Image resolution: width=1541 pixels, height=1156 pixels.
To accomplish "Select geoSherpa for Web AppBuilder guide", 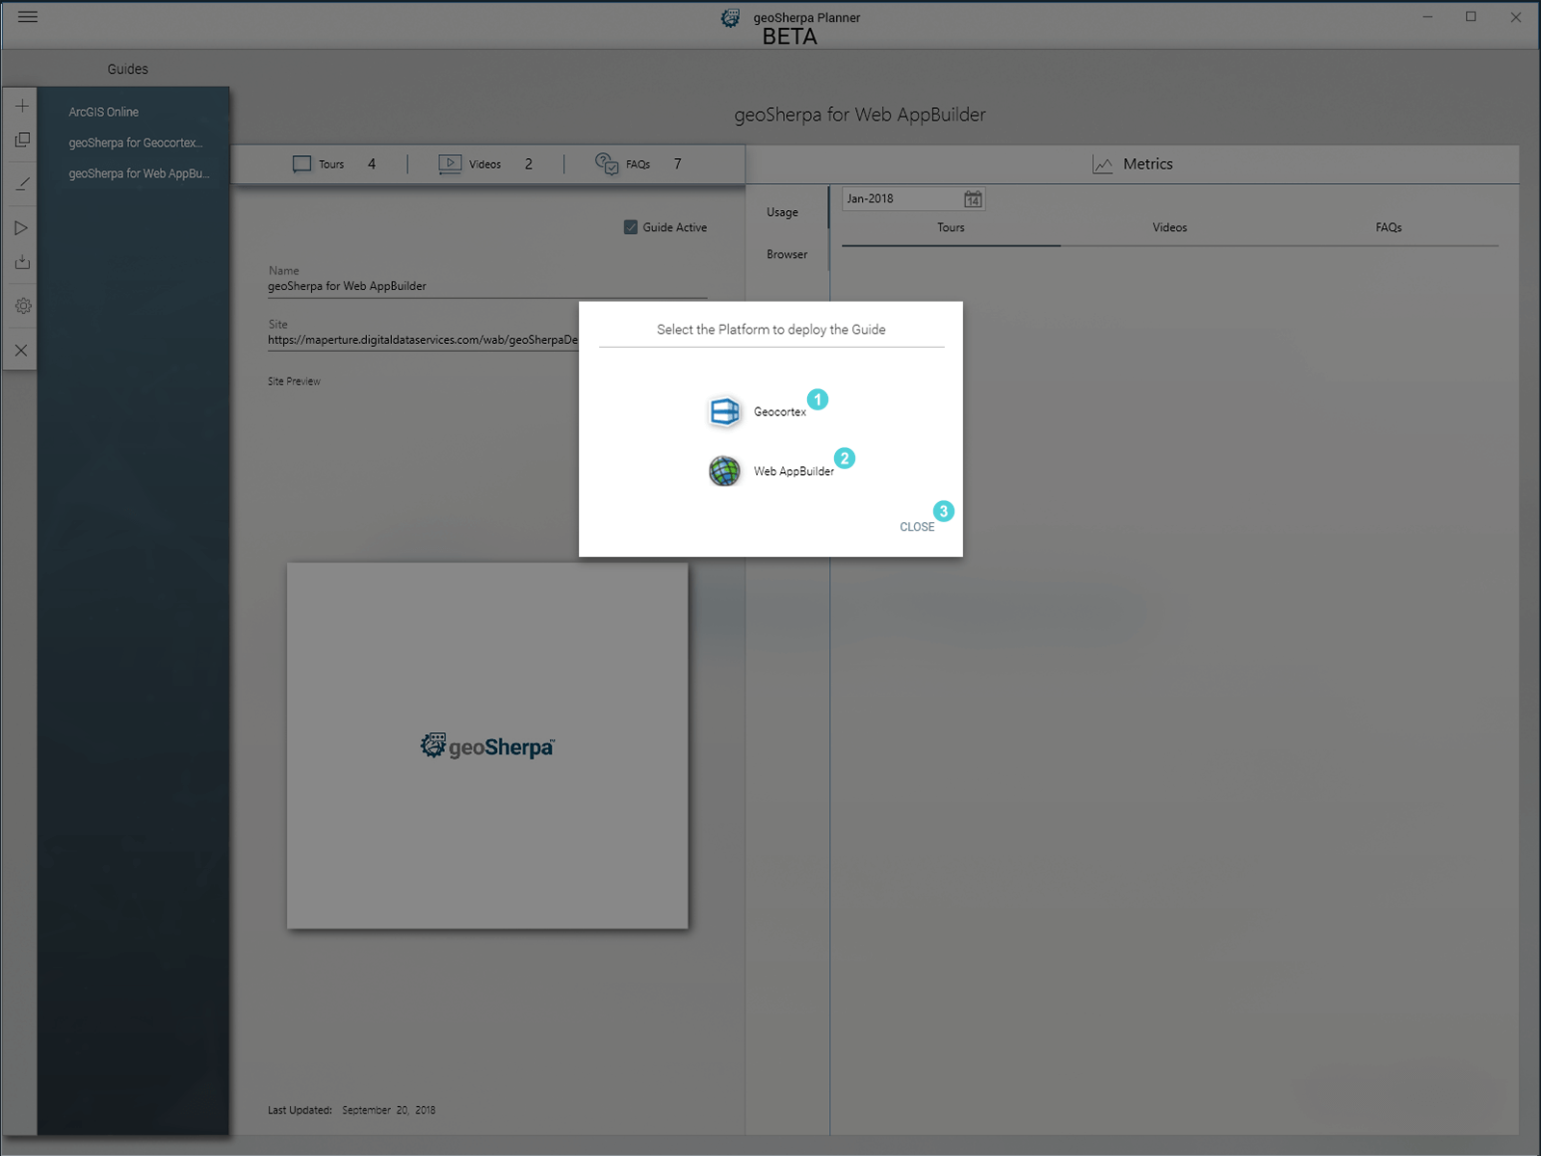I will click(139, 174).
